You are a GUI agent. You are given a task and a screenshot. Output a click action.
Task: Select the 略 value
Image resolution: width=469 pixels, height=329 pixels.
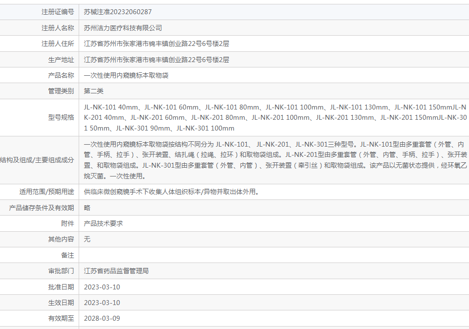(87, 208)
